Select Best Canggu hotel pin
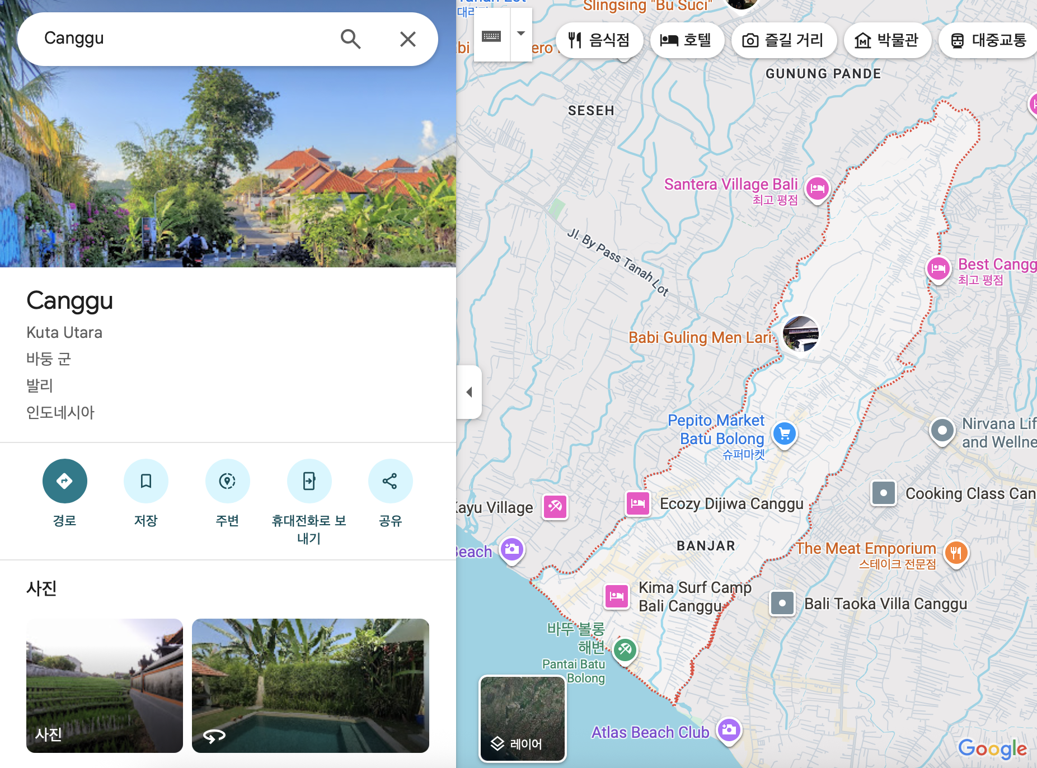Screen dimensions: 1037x768 [939, 270]
